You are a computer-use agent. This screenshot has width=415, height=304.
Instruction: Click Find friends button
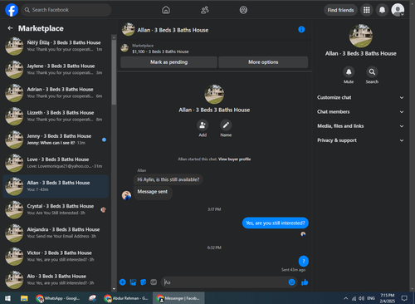click(340, 10)
